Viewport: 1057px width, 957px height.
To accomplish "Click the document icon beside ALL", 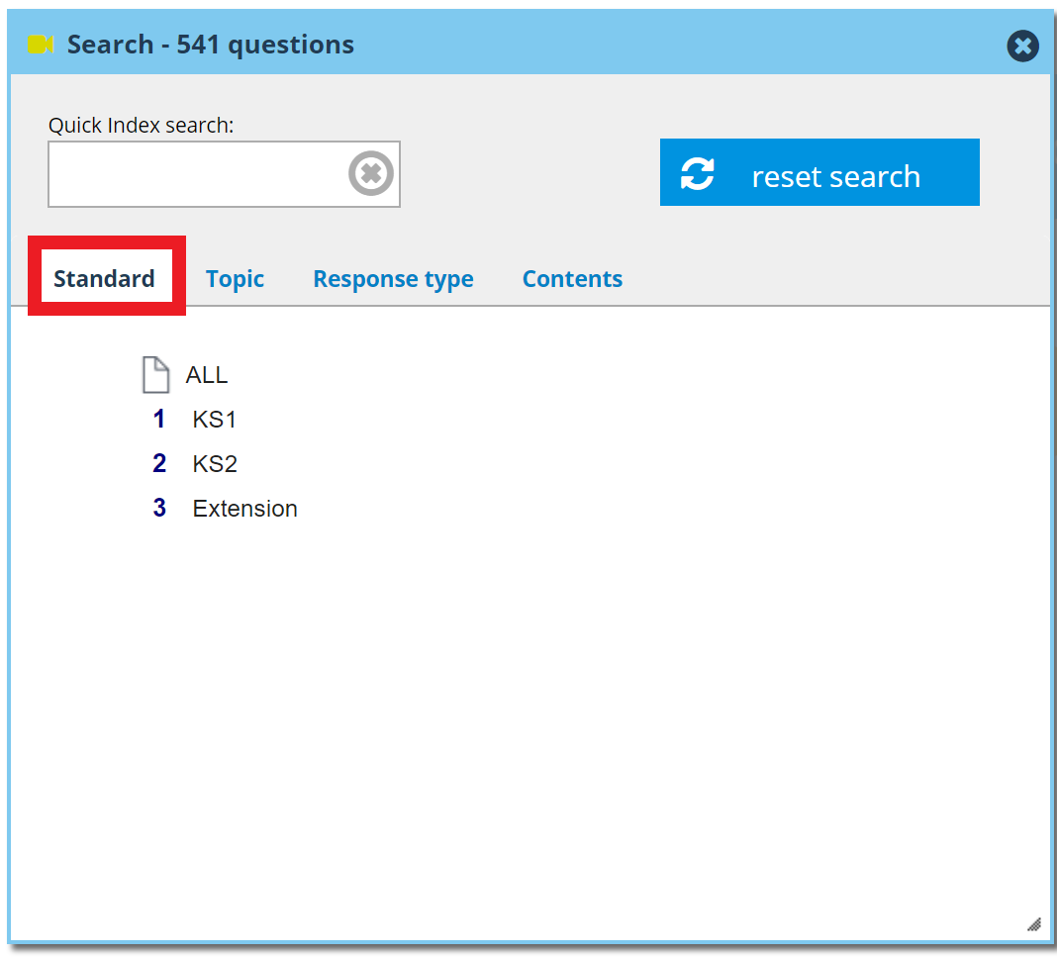I will pyautogui.click(x=156, y=375).
